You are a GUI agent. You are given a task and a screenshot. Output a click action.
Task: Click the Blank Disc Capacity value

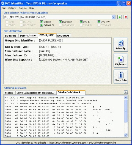(x=64, y=59)
